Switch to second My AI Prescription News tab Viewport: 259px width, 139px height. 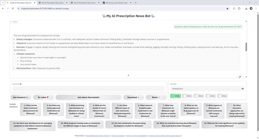(53, 3)
